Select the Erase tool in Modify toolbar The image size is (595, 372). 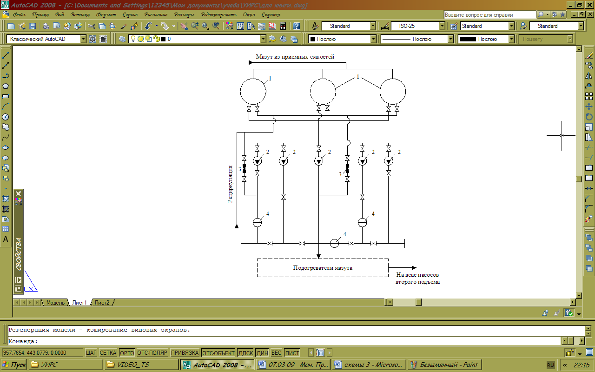tap(589, 55)
